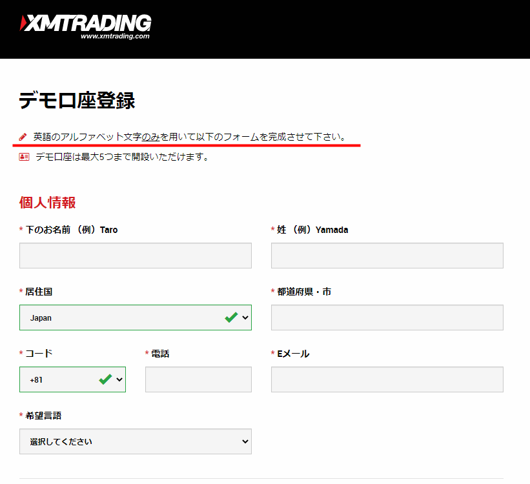Click the コード label
The height and width of the screenshot is (484, 530).
click(39, 354)
